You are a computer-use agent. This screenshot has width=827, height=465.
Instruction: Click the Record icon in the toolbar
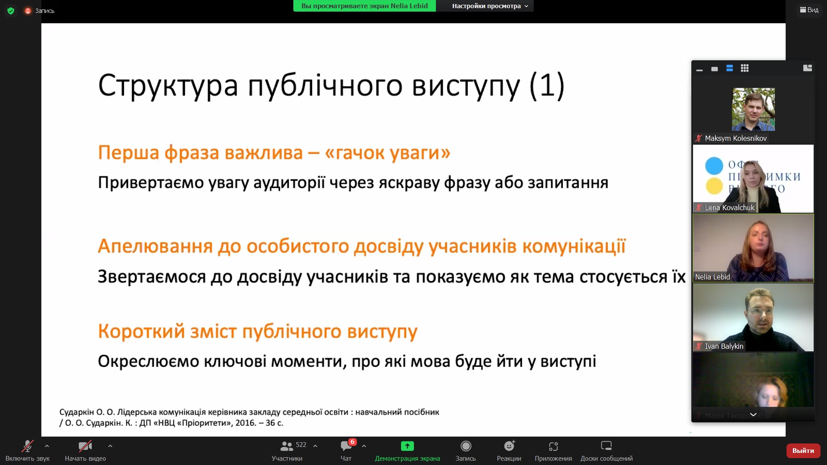[x=466, y=446]
